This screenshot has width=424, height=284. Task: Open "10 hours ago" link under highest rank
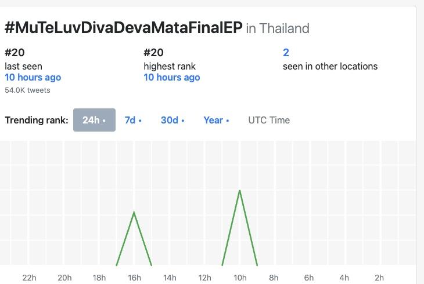tap(172, 78)
